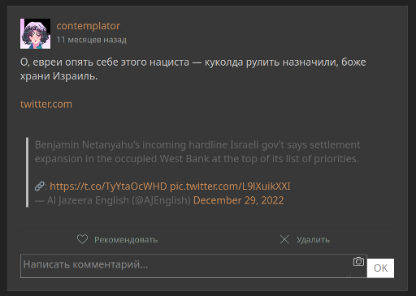Click the Рекомендовать label

coord(126,240)
